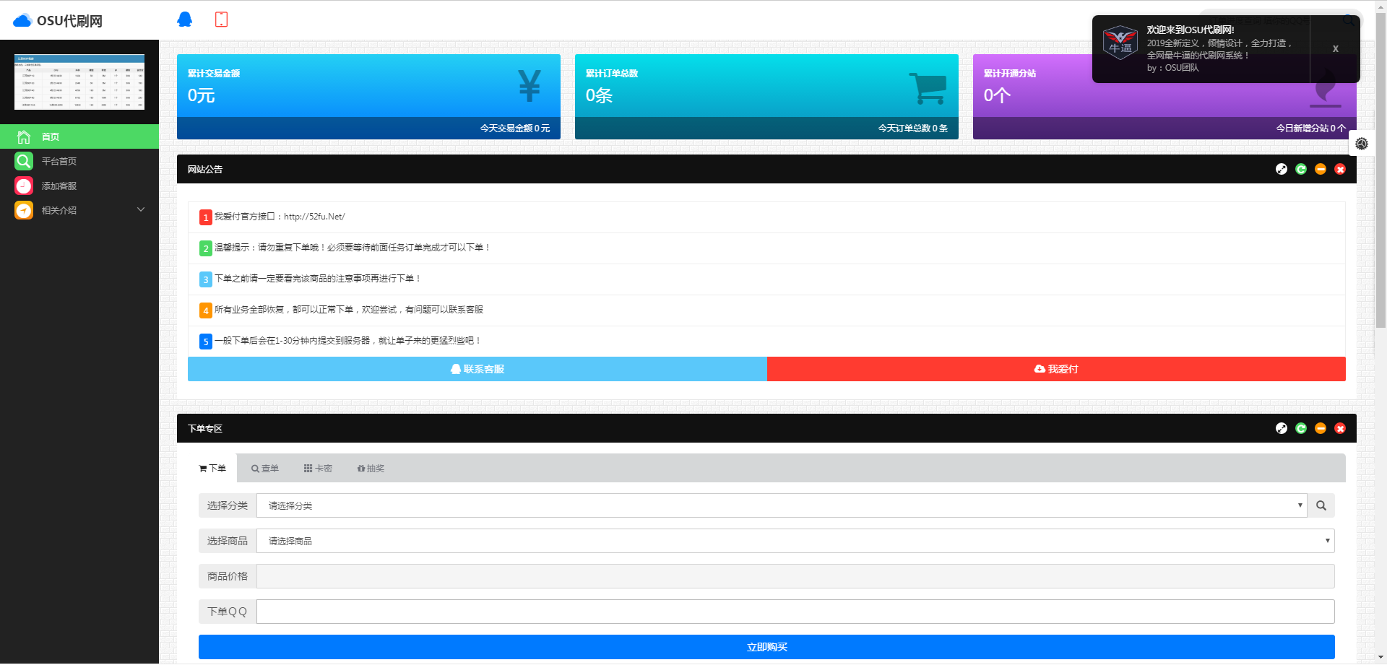Viewport: 1387px width, 665px height.
Task: Close the 网站公告 panel
Action: 1340,169
